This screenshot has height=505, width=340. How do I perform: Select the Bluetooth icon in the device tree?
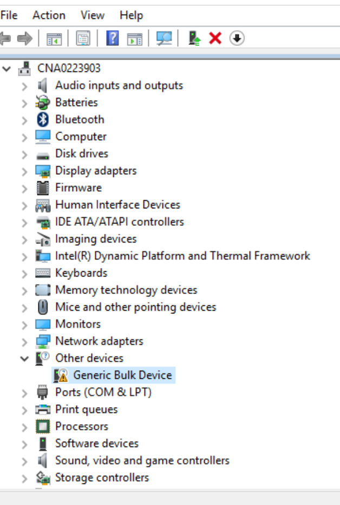[43, 120]
